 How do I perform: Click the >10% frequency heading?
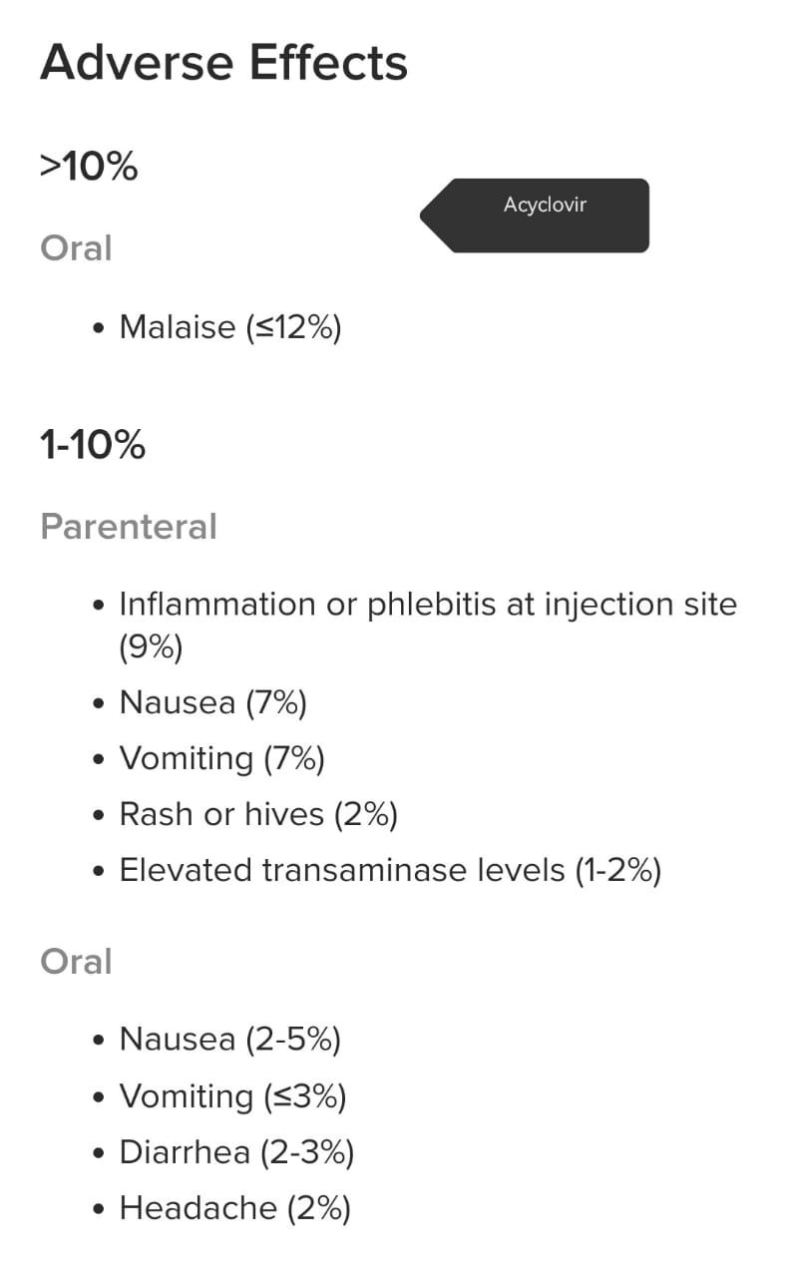point(88,167)
